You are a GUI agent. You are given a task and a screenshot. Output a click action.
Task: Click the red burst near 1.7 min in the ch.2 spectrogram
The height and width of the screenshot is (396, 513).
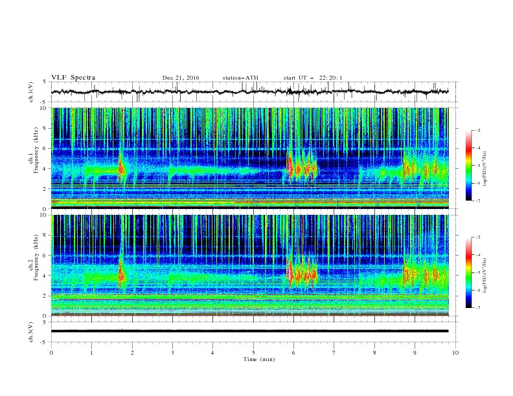coord(121,274)
